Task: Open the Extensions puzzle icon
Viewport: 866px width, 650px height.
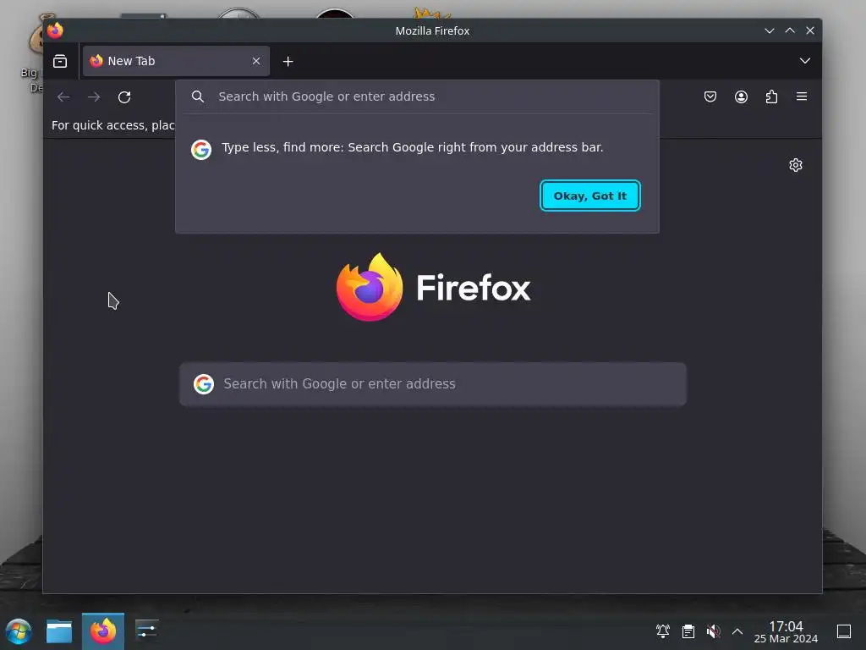Action: pyautogui.click(x=771, y=96)
